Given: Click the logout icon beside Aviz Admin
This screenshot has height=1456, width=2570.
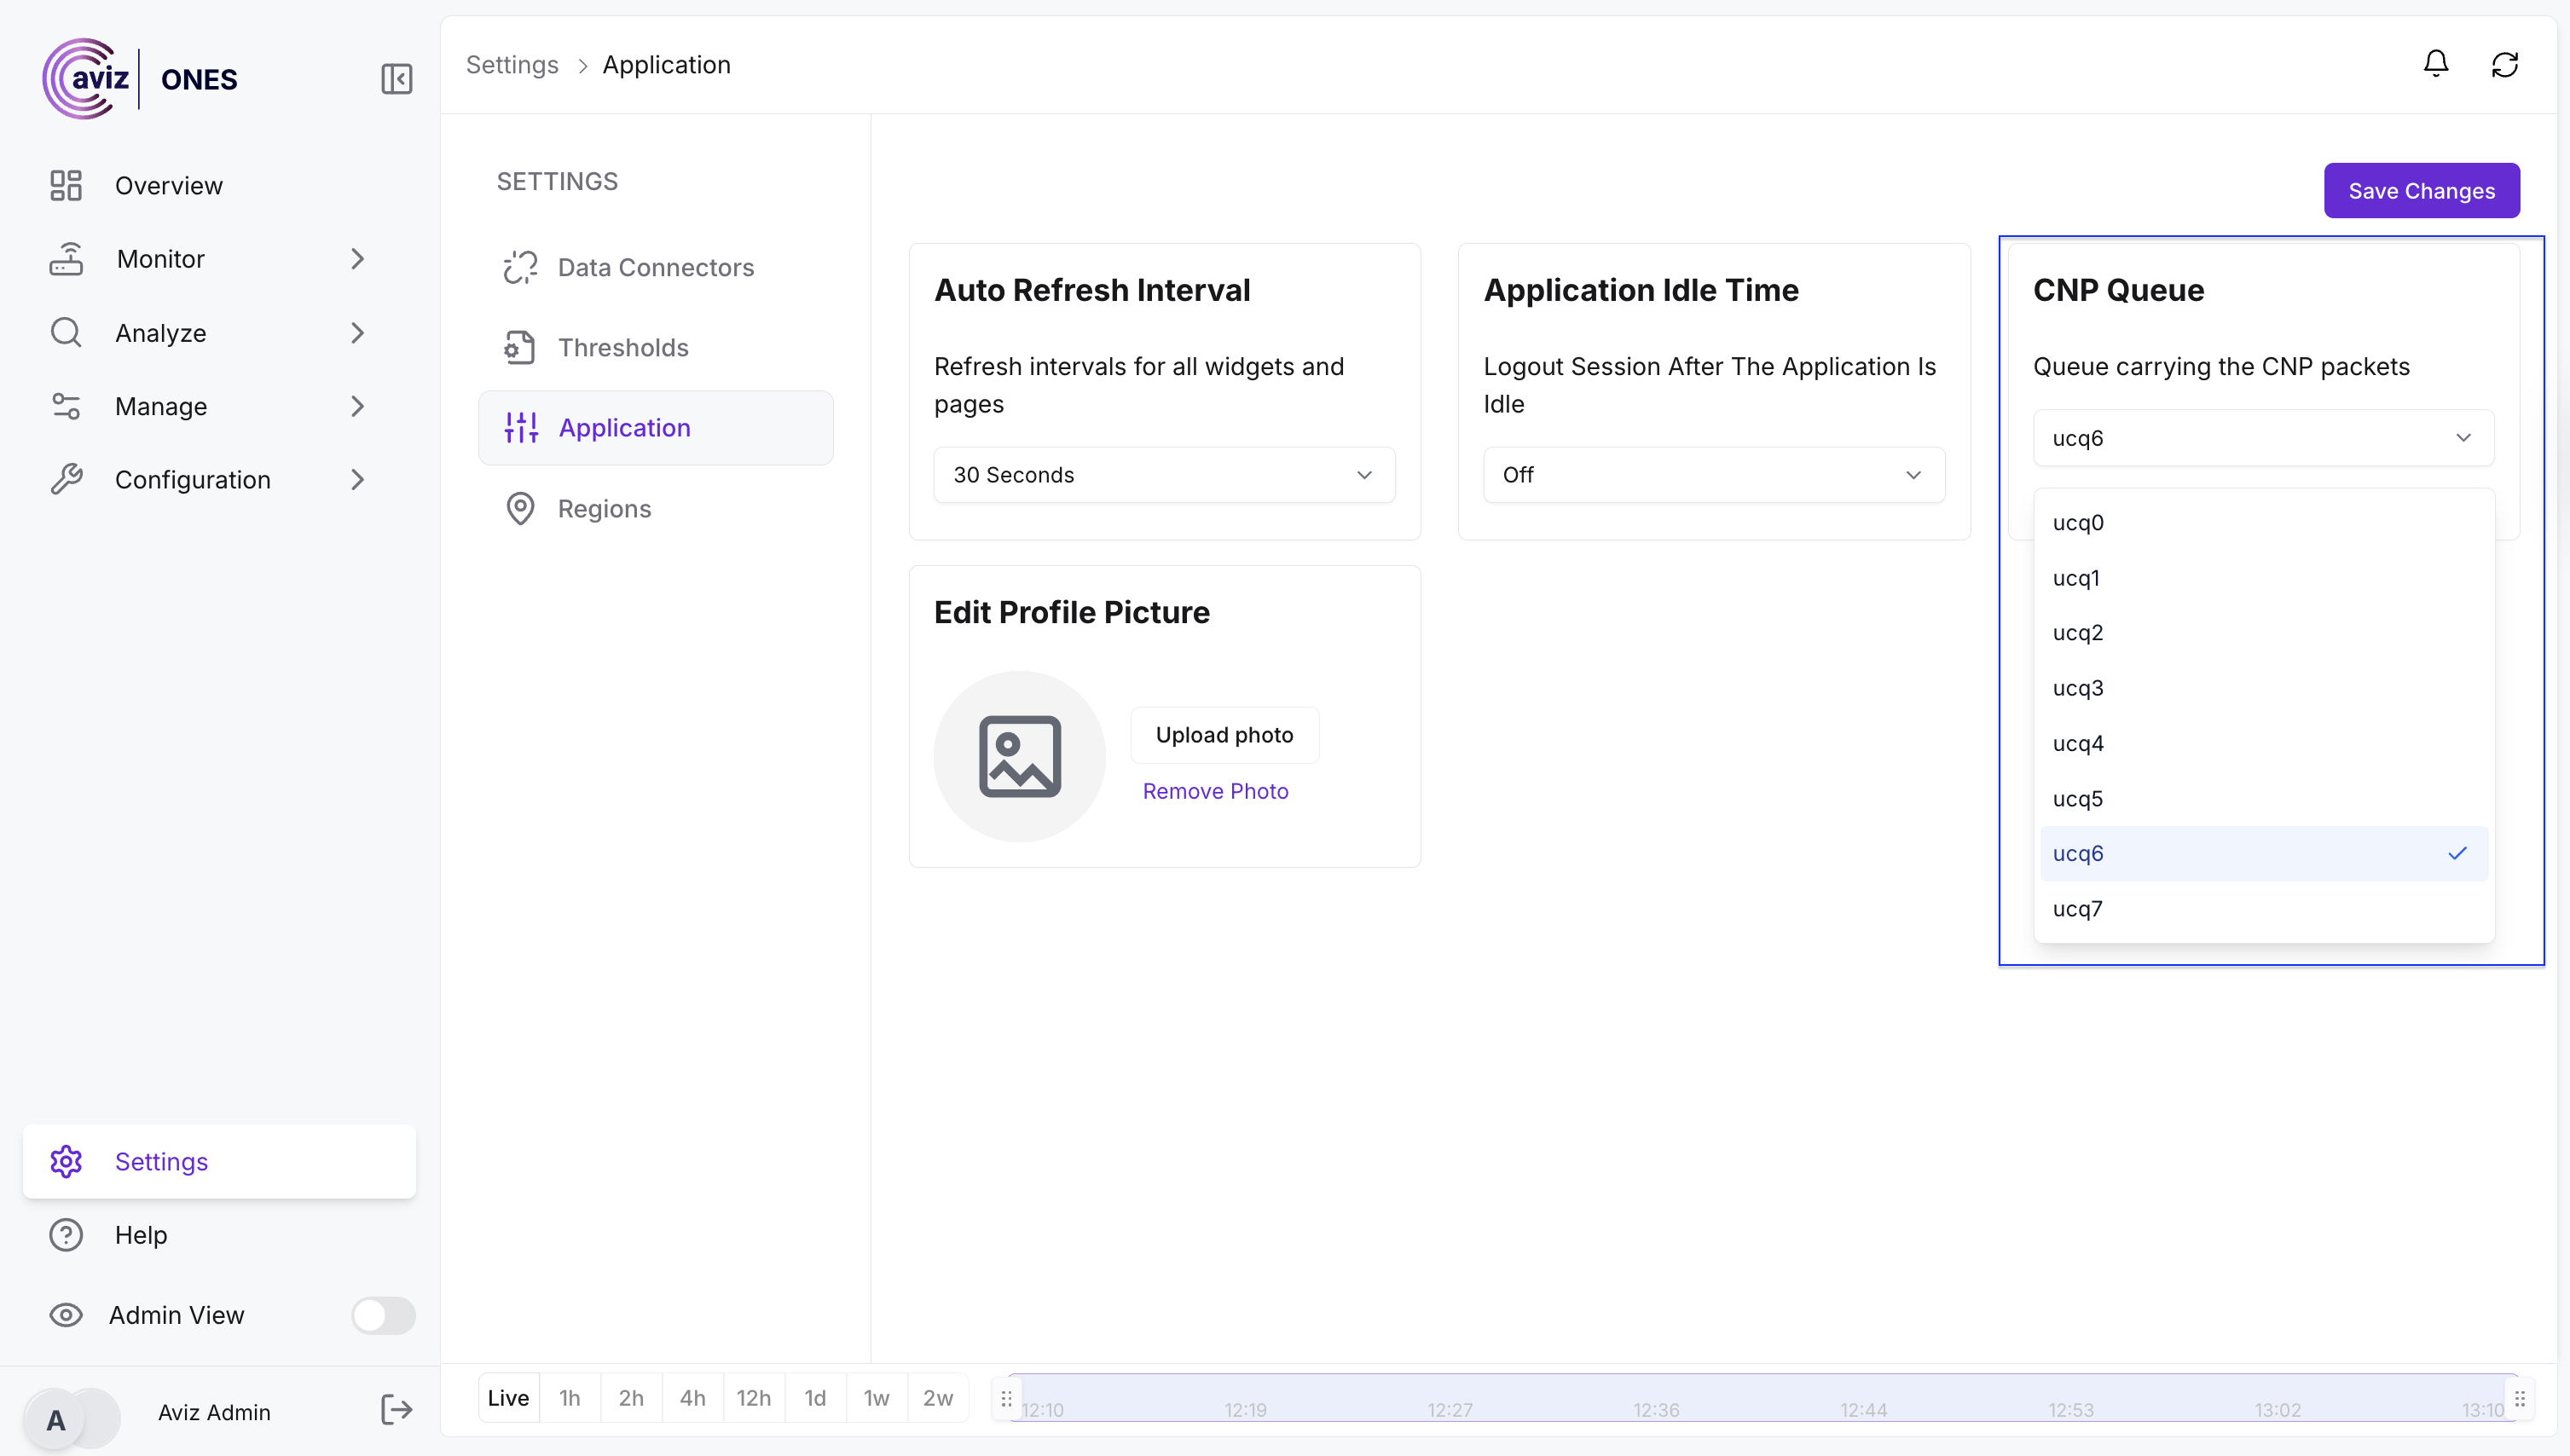Looking at the screenshot, I should pos(396,1410).
